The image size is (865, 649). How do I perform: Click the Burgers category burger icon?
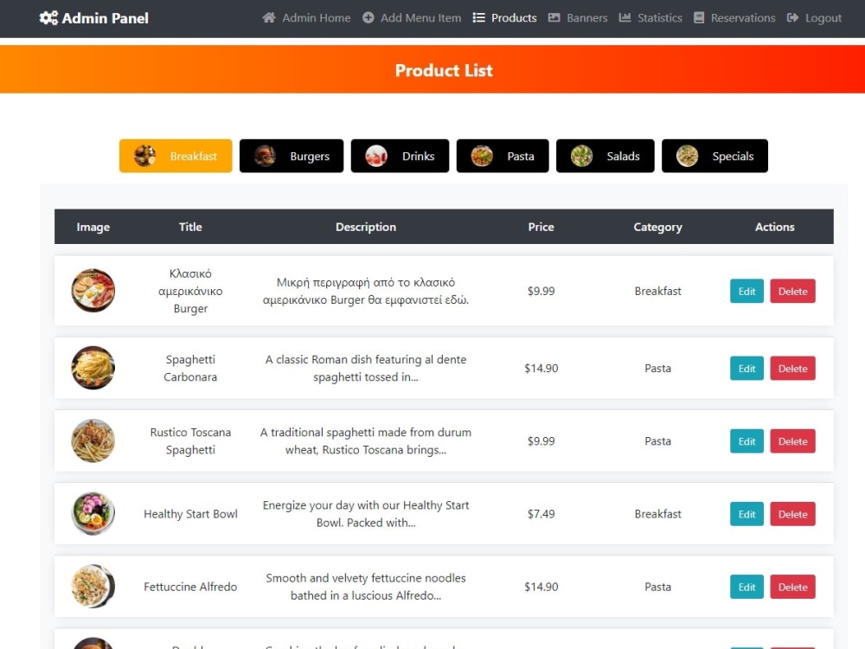pos(265,156)
